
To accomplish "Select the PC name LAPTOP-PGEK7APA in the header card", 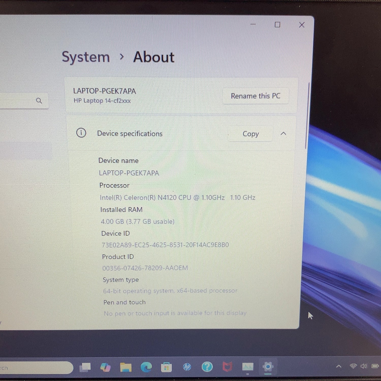I will click(x=104, y=91).
